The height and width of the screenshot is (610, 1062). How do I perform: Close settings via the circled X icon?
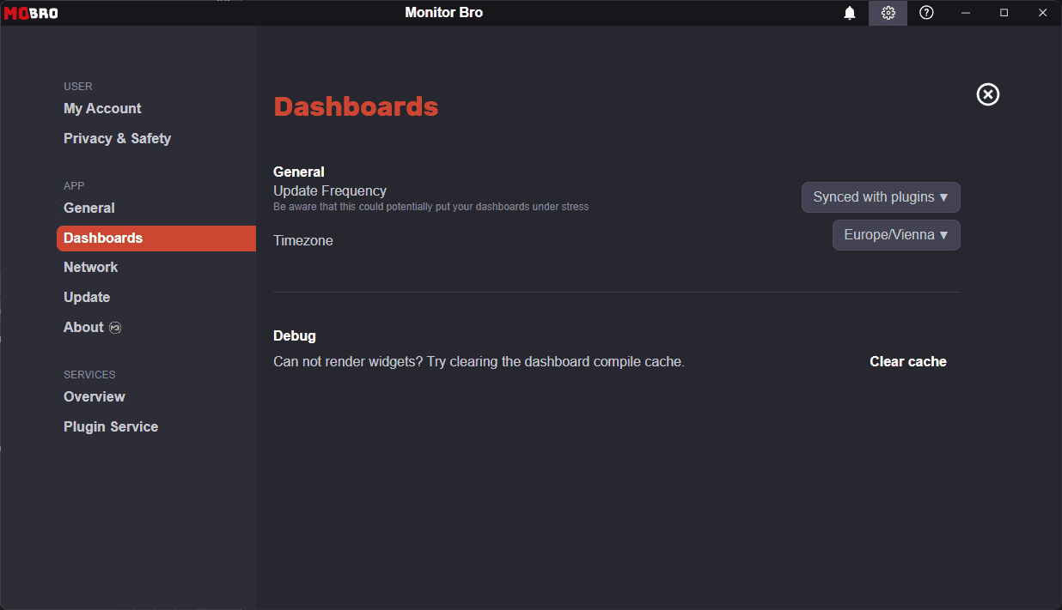point(987,94)
